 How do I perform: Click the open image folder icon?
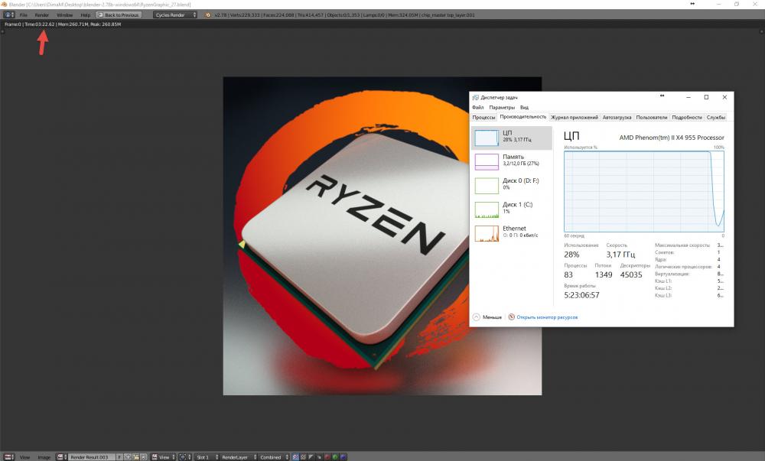135,457
